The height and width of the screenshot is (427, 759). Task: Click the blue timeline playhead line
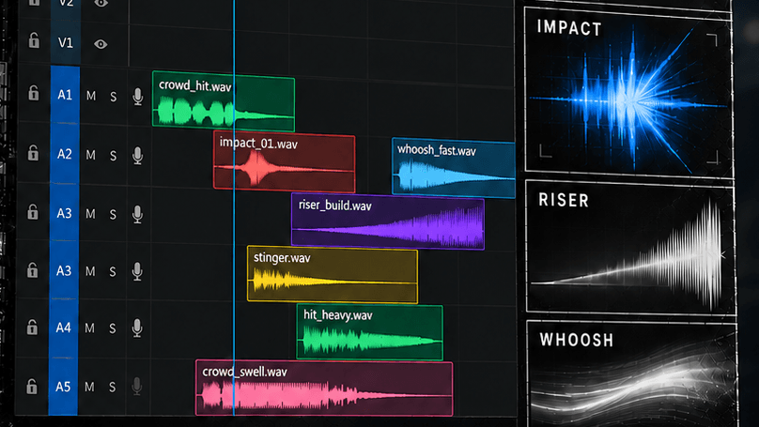[x=234, y=208]
